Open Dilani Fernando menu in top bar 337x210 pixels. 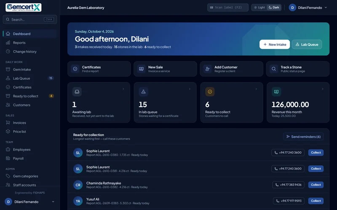pyautogui.click(x=308, y=8)
